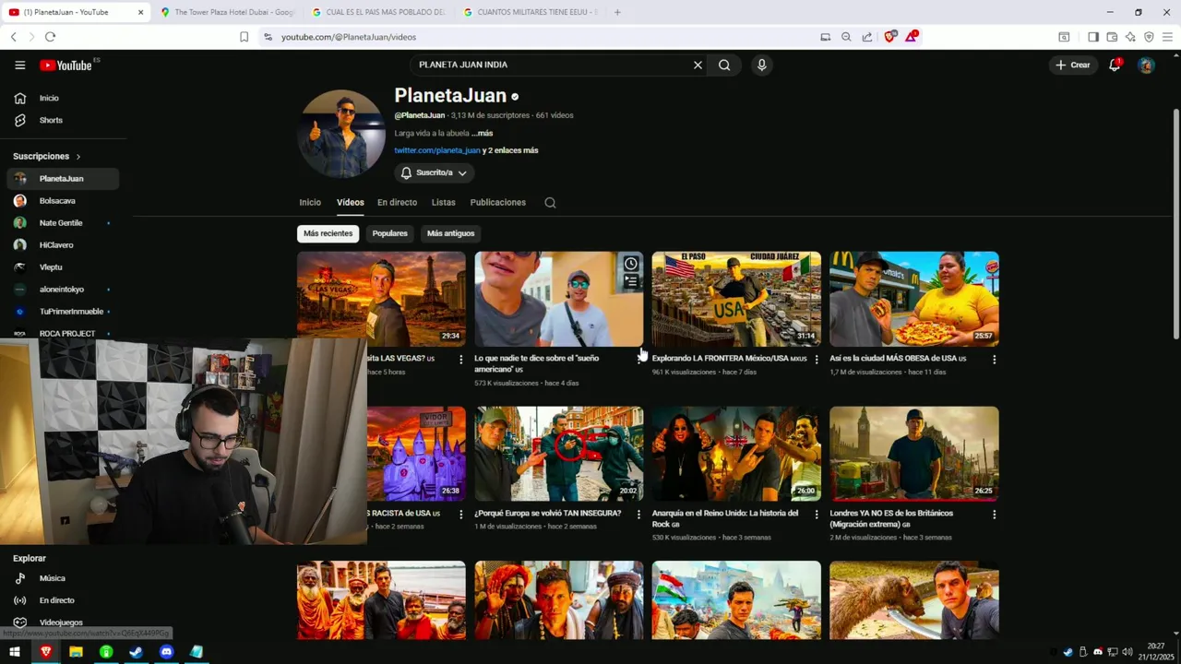Open the notifications bell in the YouTube header
The height and width of the screenshot is (664, 1181).
tap(1115, 65)
